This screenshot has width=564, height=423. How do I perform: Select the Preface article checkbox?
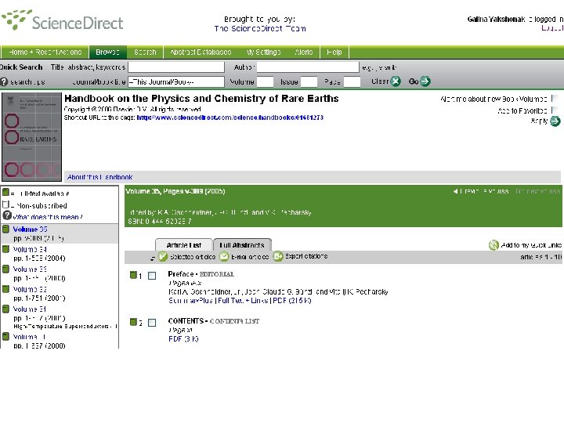[x=152, y=276]
